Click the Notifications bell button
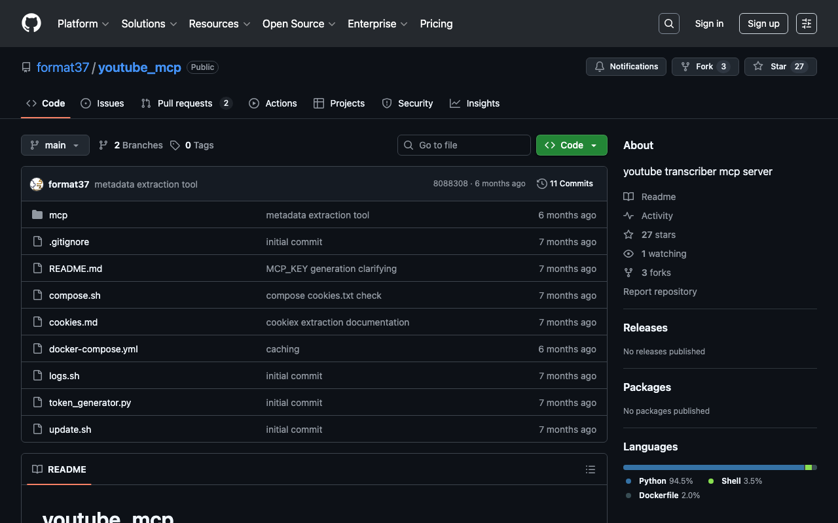 click(x=626, y=67)
